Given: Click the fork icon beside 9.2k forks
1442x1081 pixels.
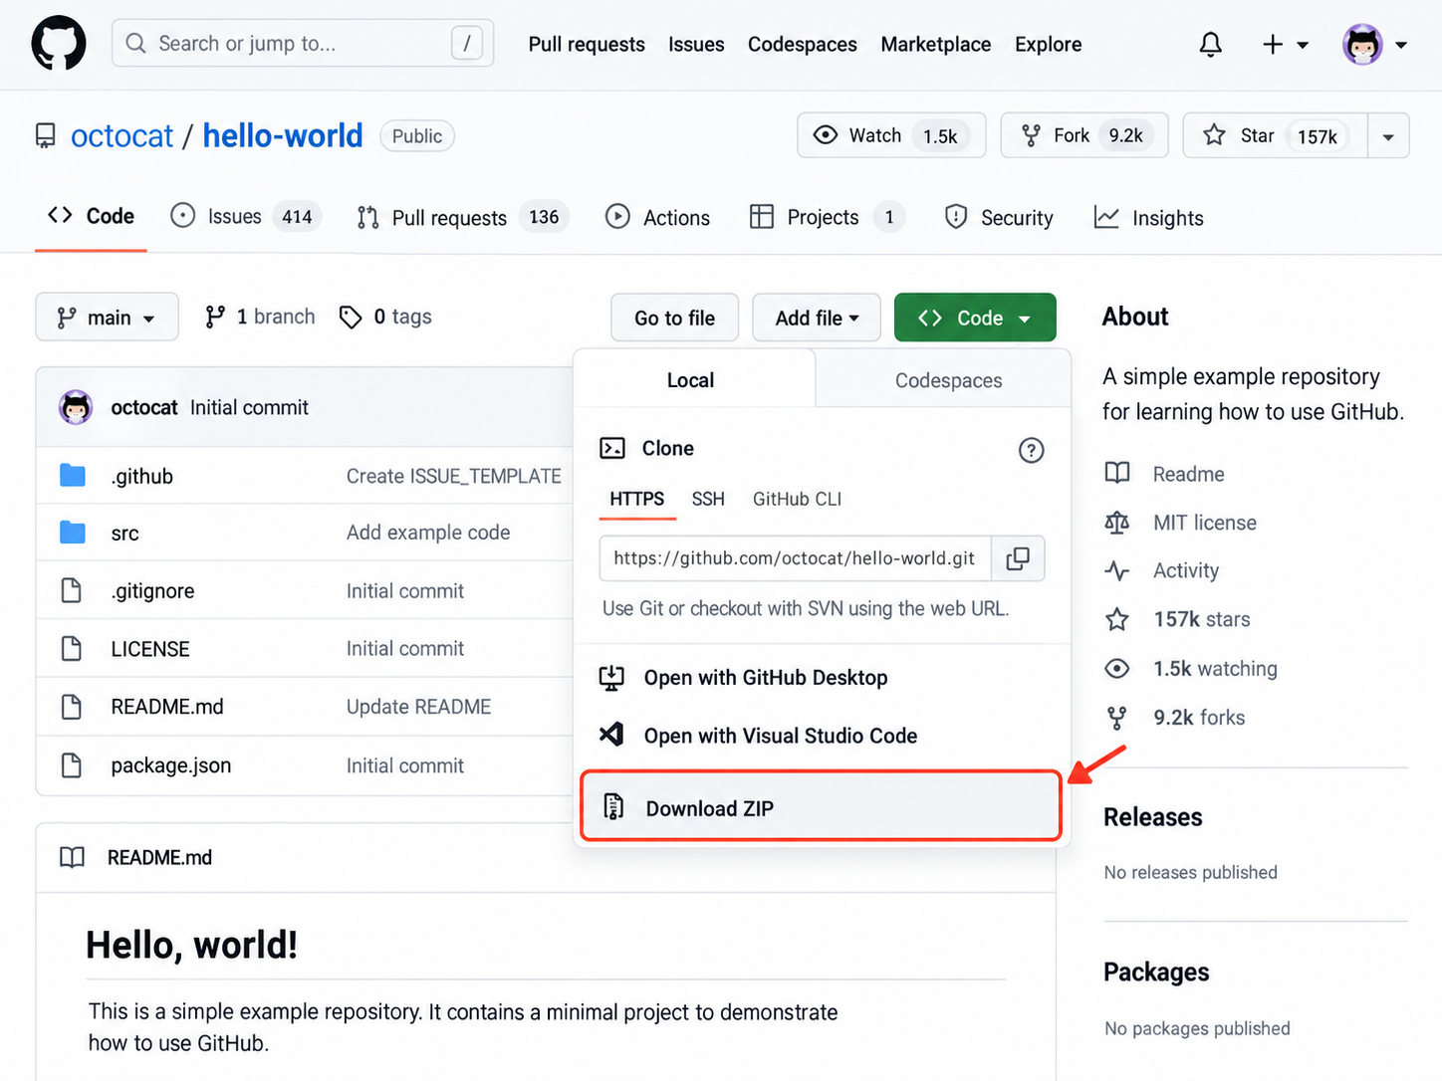Looking at the screenshot, I should (x=1117, y=718).
